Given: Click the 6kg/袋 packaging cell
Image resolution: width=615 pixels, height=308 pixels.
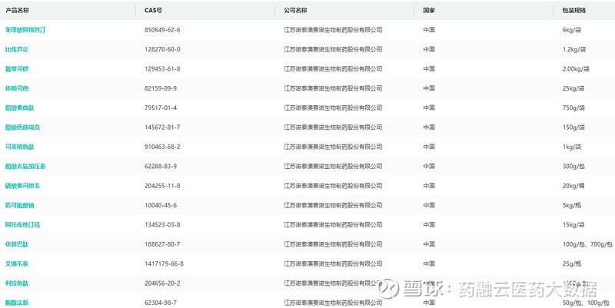Looking at the screenshot, I should tap(572, 30).
